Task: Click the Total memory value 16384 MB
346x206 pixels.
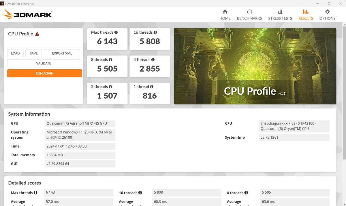Action: [x=80, y=155]
